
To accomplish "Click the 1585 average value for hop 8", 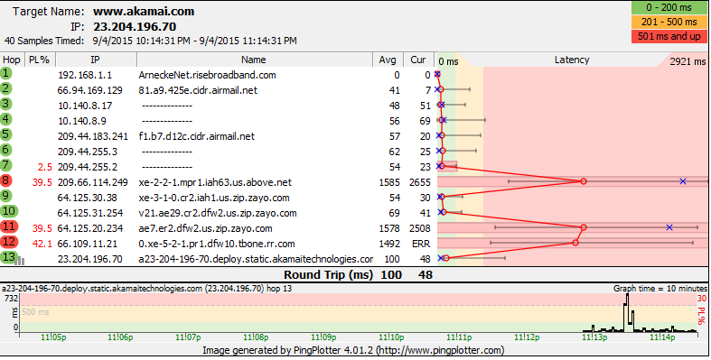I will pos(389,182).
